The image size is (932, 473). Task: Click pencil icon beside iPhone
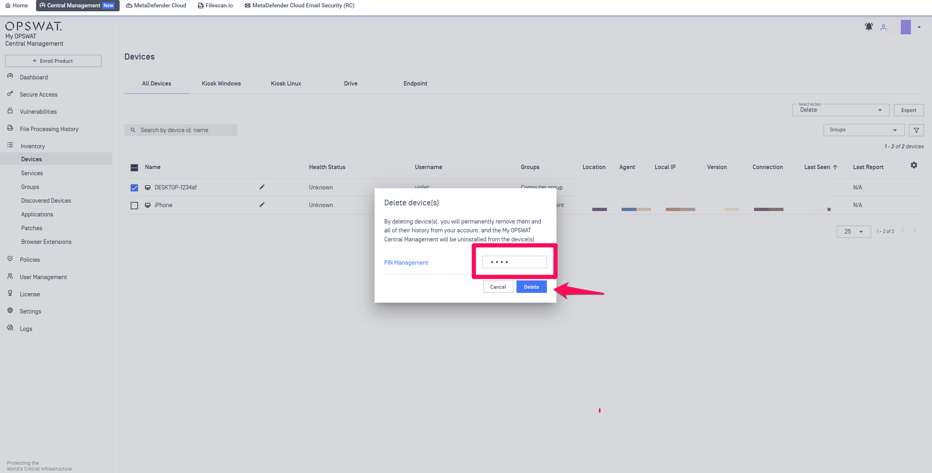[x=262, y=204]
